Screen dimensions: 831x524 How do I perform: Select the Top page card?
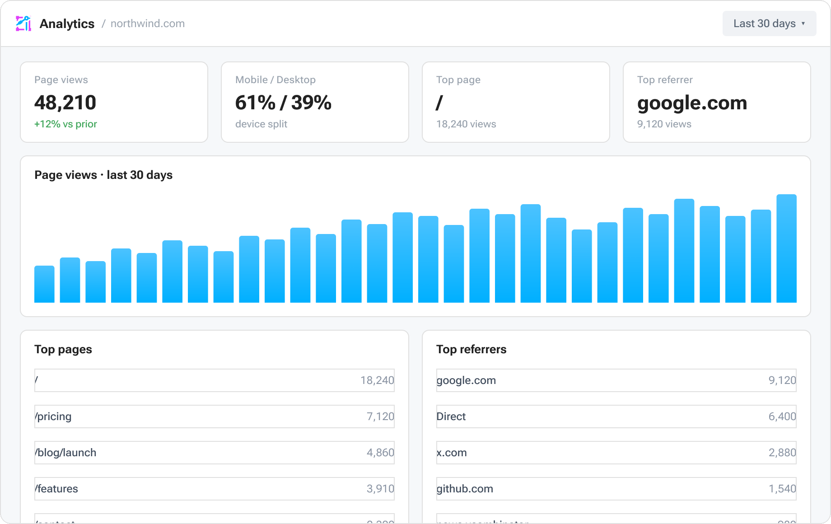coord(516,102)
